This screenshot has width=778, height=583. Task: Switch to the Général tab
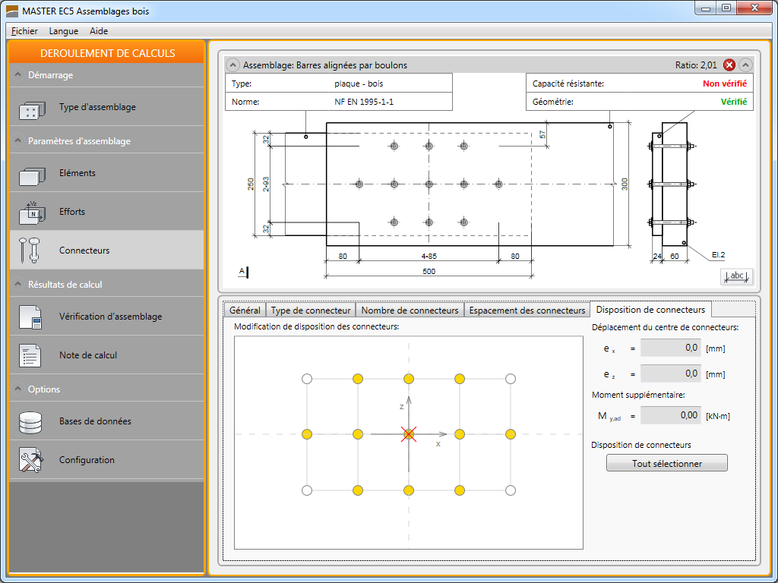pos(245,310)
